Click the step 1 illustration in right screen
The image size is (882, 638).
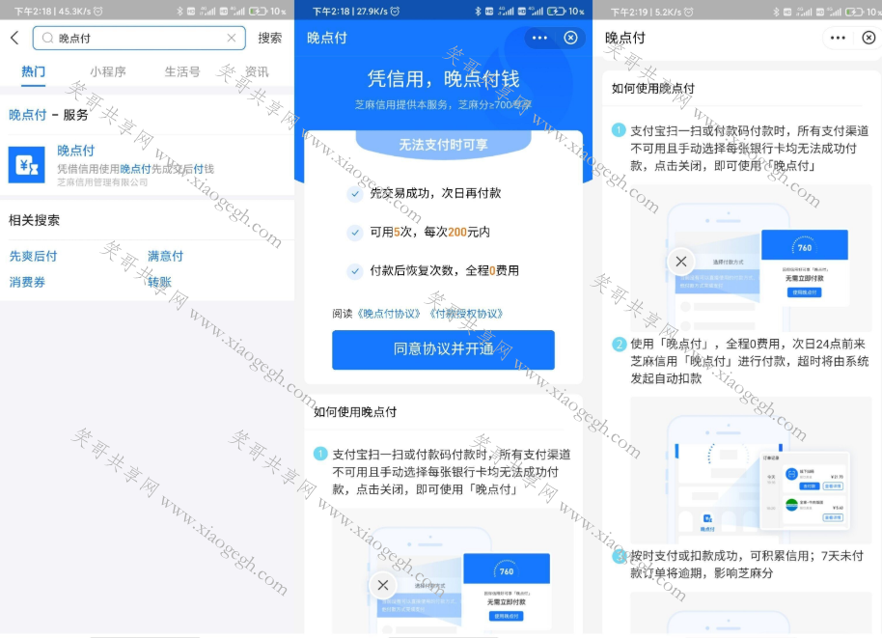pos(751,258)
